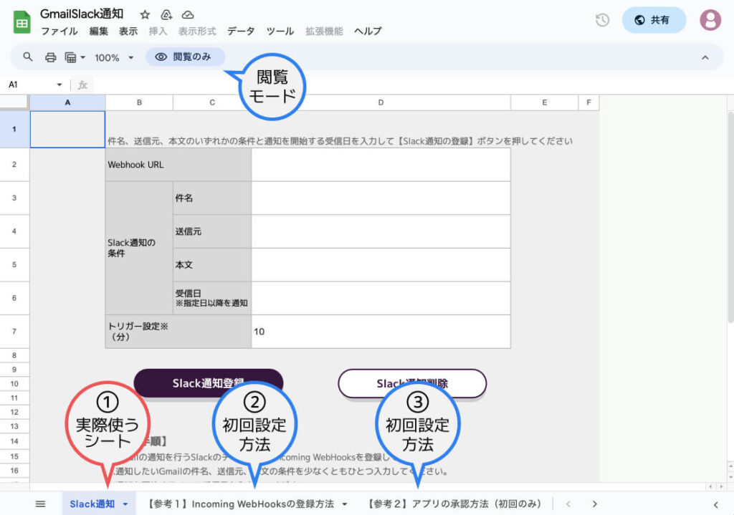The width and height of the screenshot is (734, 515).
Task: Show previous sheet tabs arrow
Action: point(568,504)
